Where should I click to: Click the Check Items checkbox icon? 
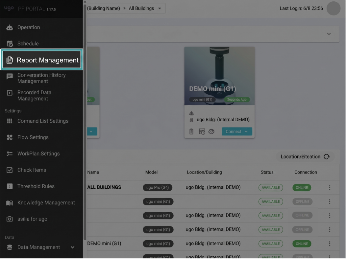point(10,170)
